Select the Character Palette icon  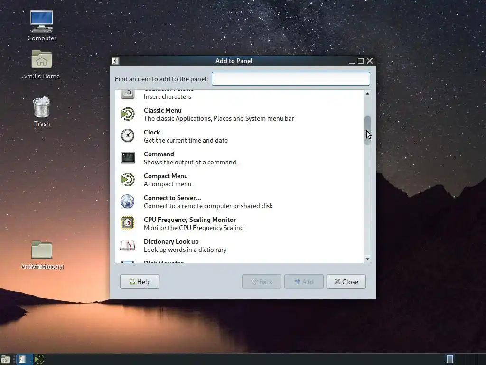click(x=127, y=94)
